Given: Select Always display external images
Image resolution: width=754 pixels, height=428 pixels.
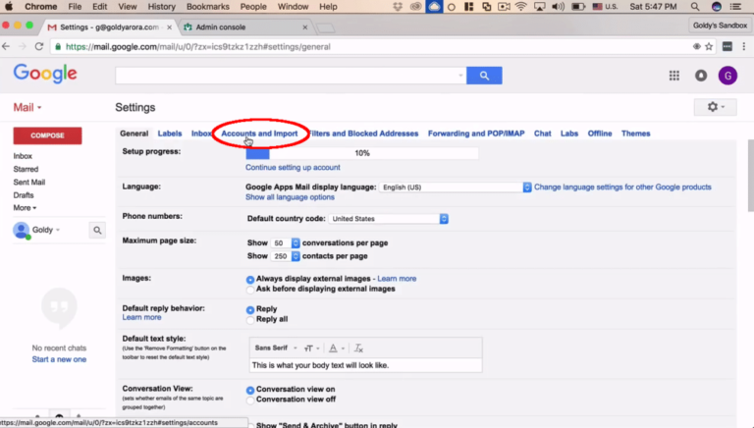Looking at the screenshot, I should point(250,280).
